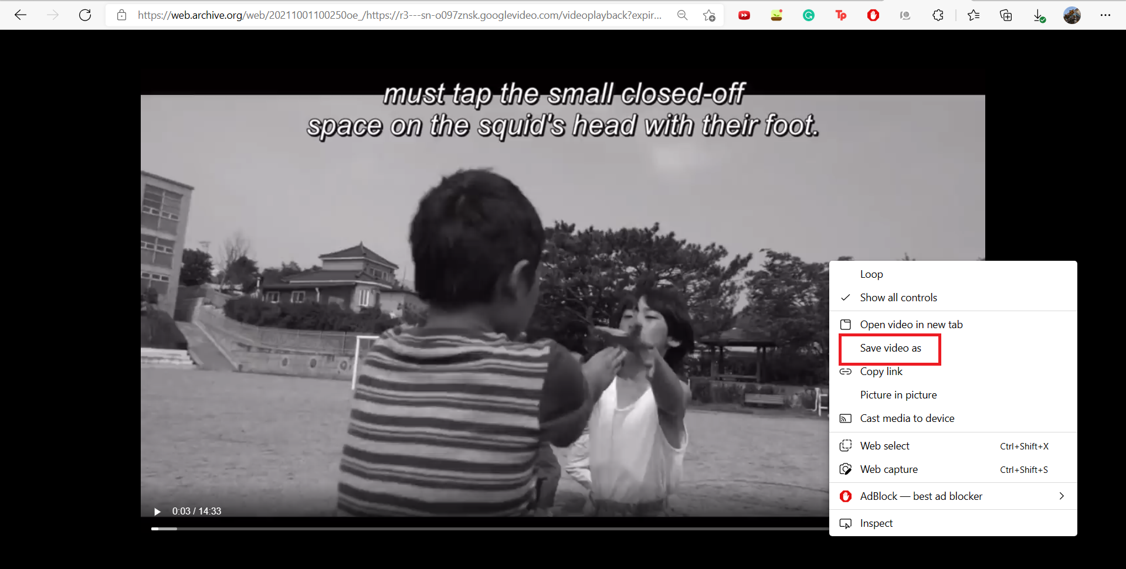Select Open video in new tab

click(x=953, y=325)
